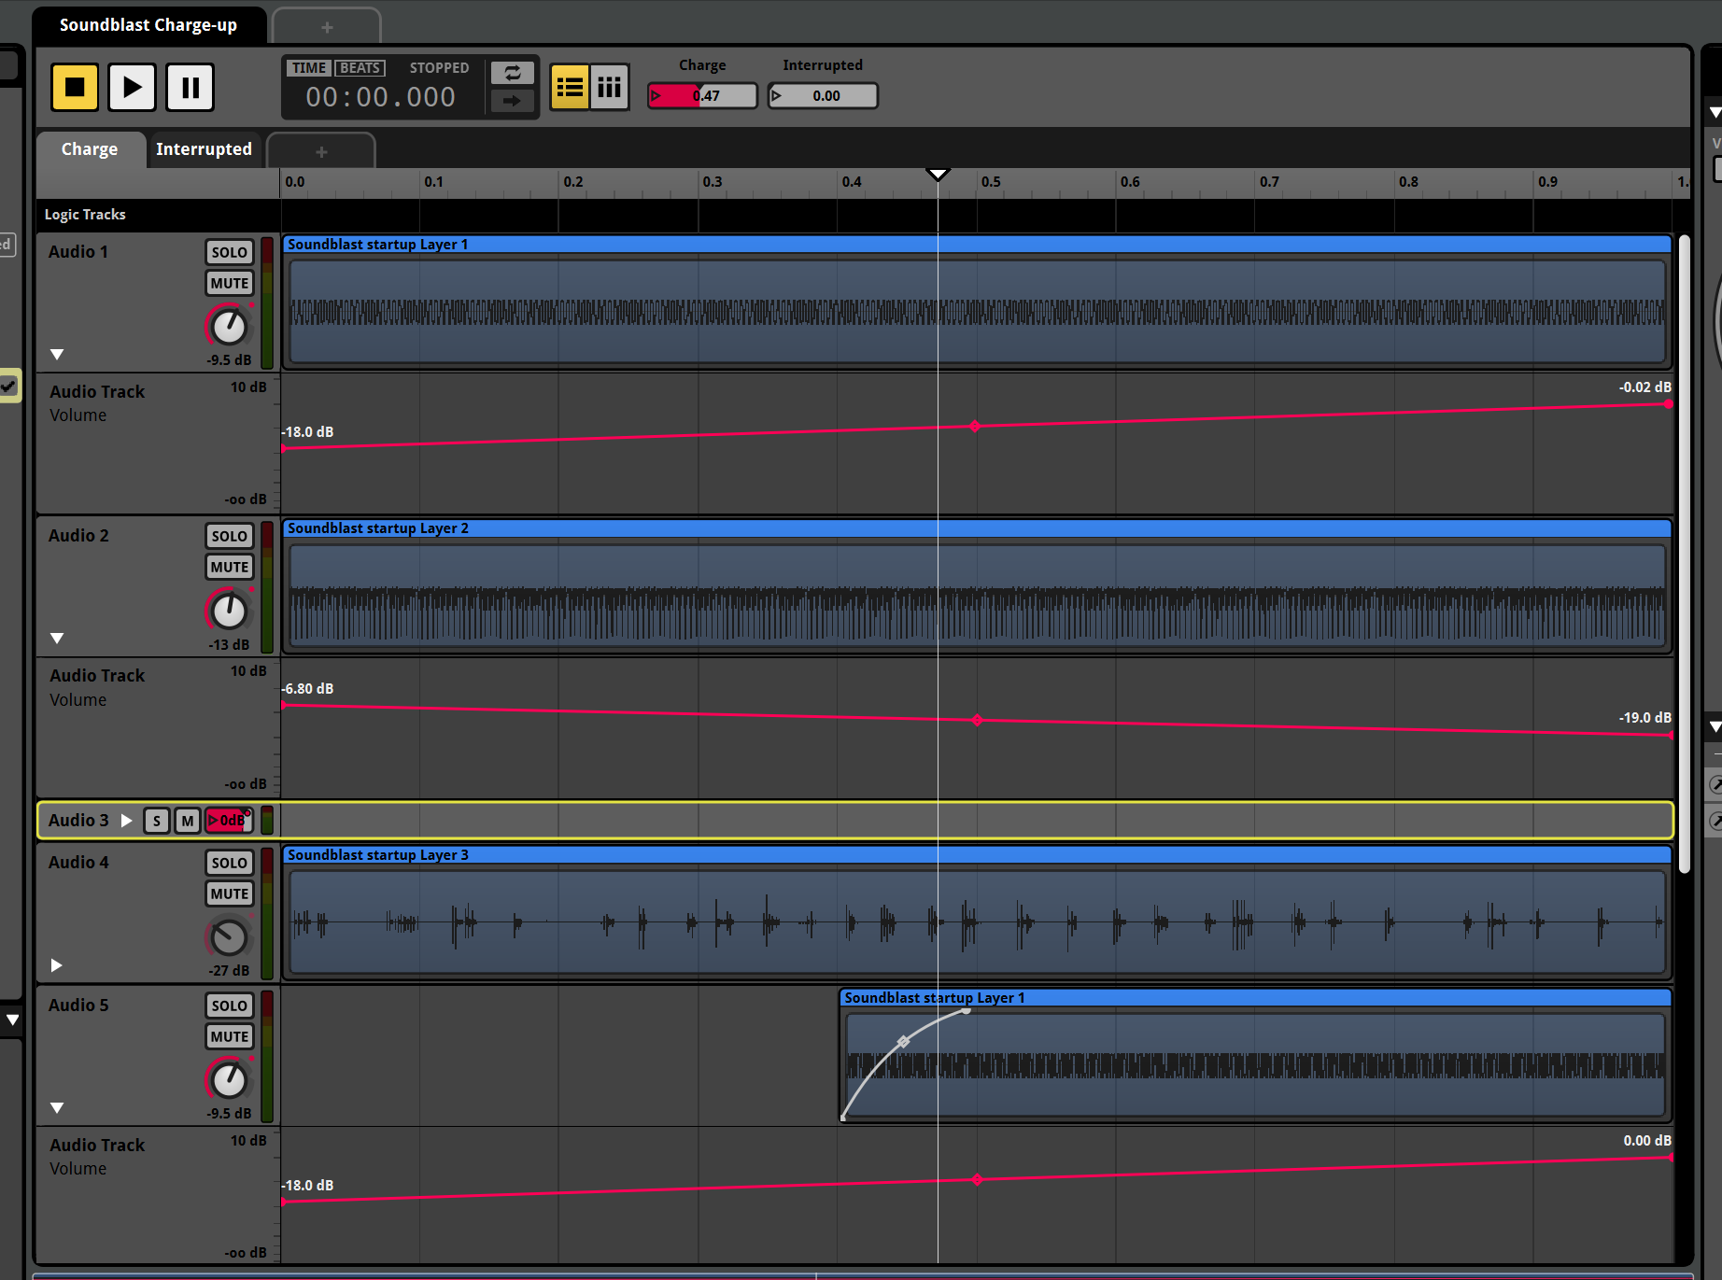Expand the collapsed Audio 3 track
Screen dimensions: 1722x1280
click(x=127, y=821)
